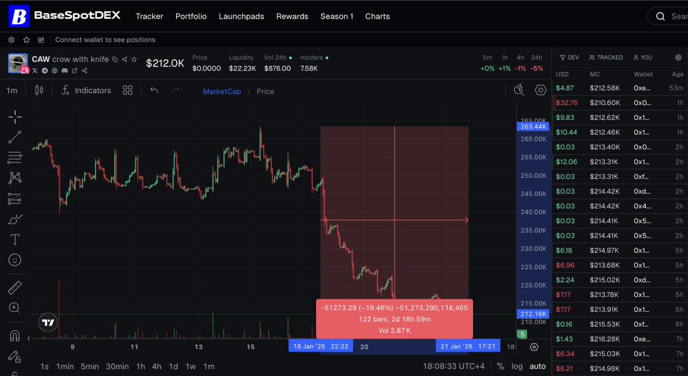Select 1s time range

pos(44,366)
